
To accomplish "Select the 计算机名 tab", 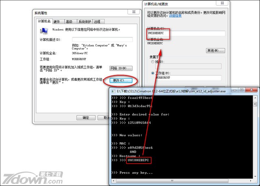I will click(x=44, y=21).
